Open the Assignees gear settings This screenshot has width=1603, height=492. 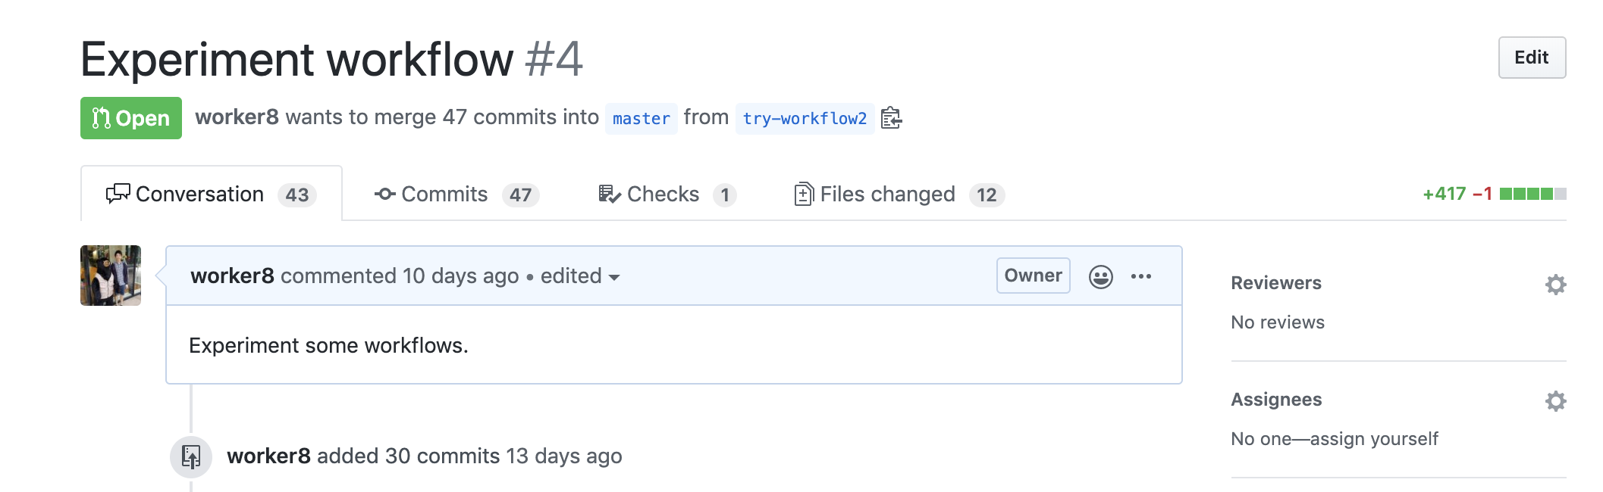[1555, 401]
